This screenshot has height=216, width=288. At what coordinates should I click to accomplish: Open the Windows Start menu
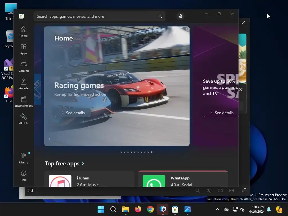click(101, 209)
